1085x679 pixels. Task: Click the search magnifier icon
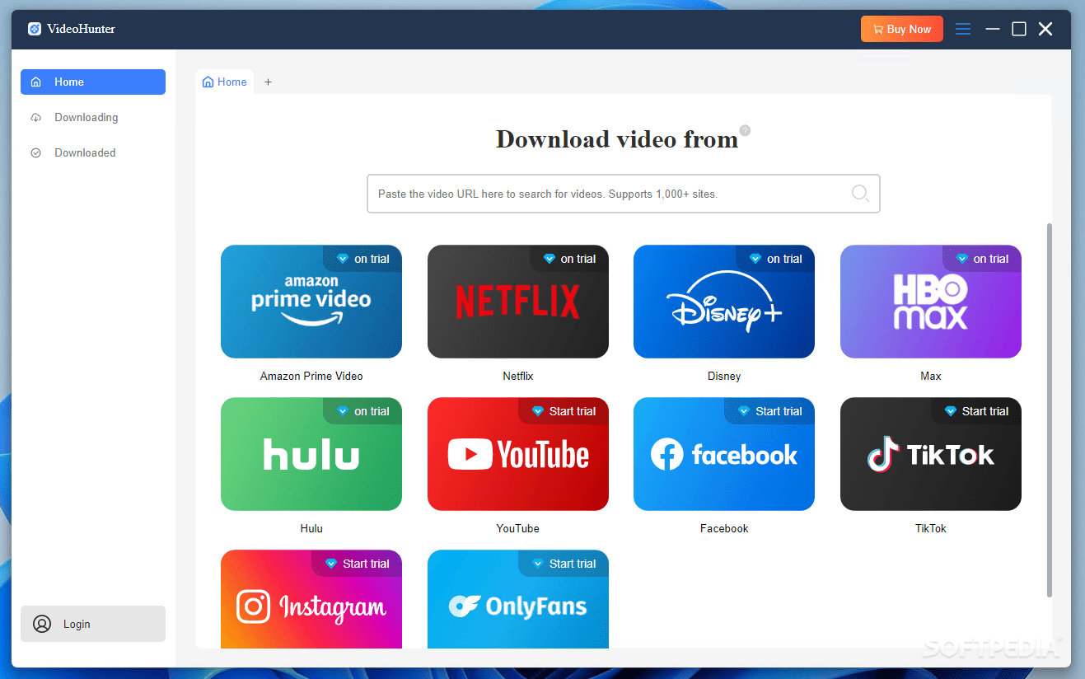[x=860, y=194]
